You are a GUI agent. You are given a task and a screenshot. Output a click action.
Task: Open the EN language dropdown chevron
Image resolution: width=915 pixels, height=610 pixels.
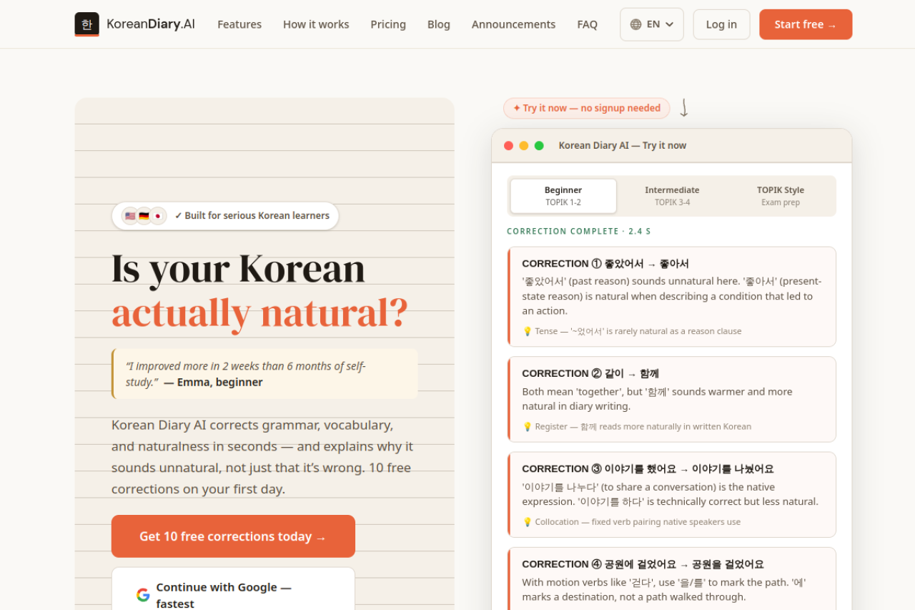(670, 24)
